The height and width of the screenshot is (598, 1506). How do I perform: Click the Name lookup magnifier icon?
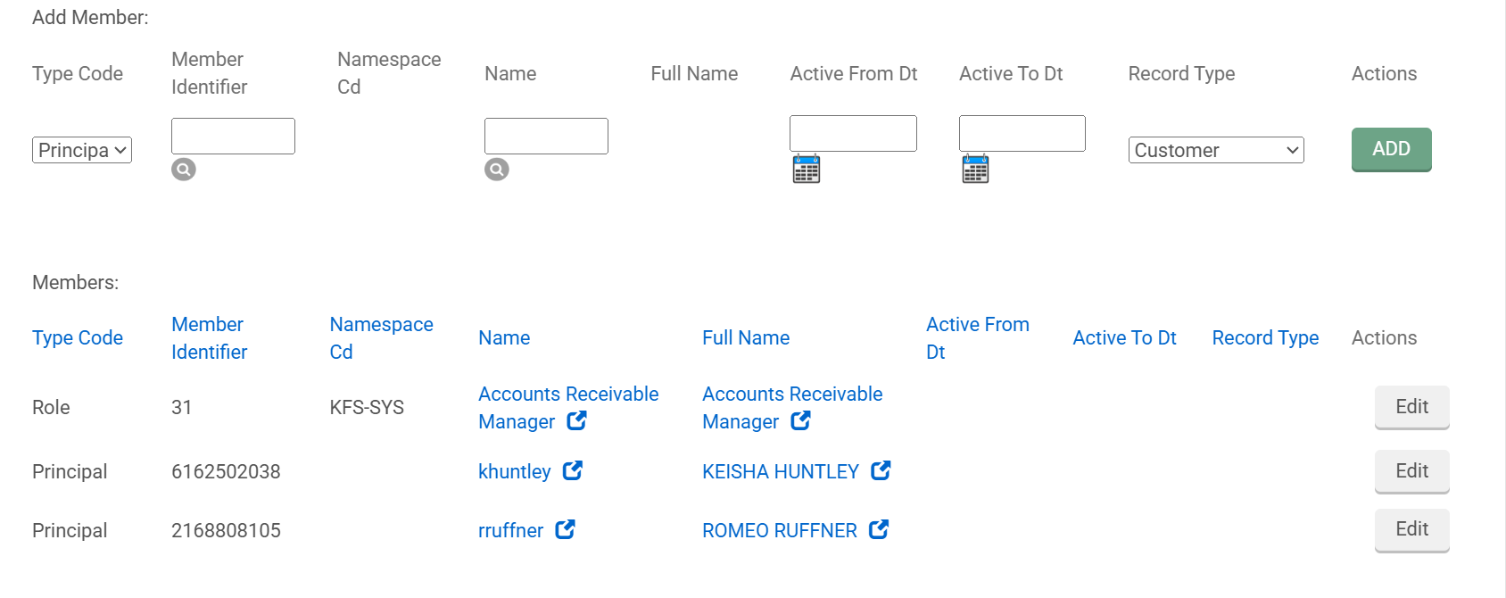pos(497,170)
